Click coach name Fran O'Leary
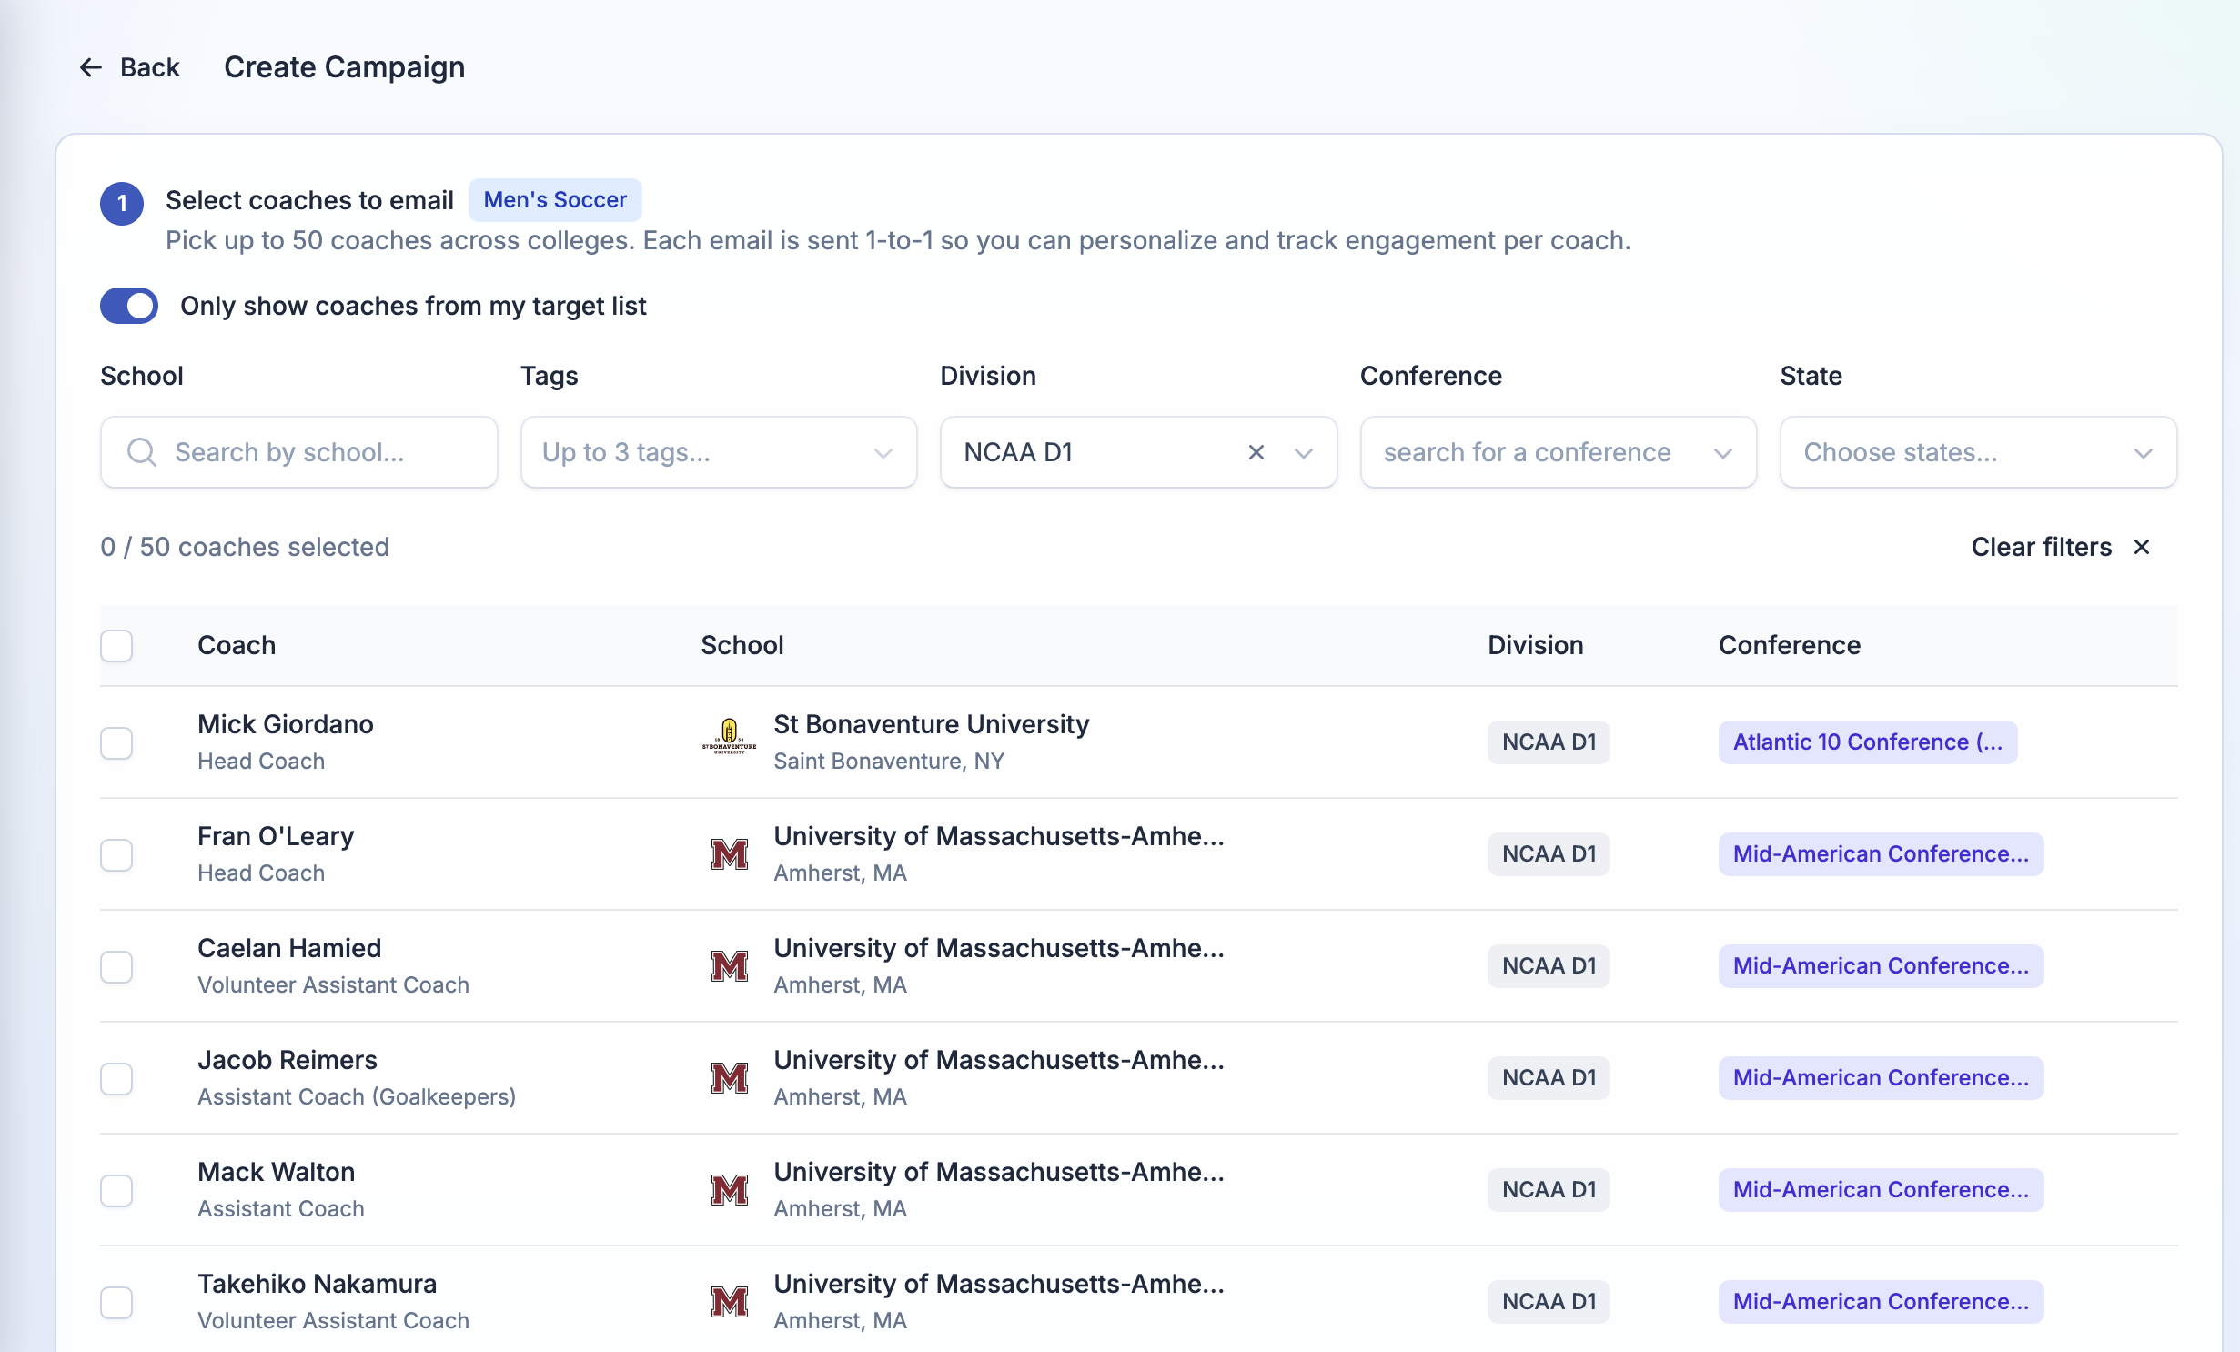 [276, 836]
